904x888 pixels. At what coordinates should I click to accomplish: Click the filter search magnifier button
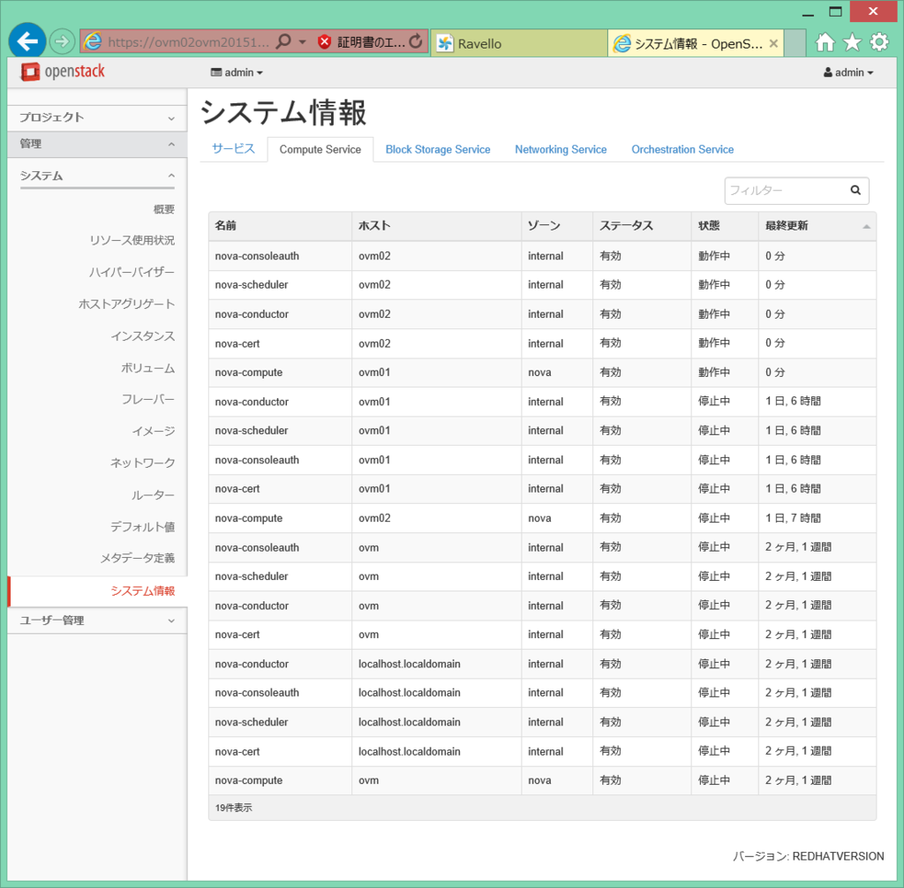coord(855,191)
